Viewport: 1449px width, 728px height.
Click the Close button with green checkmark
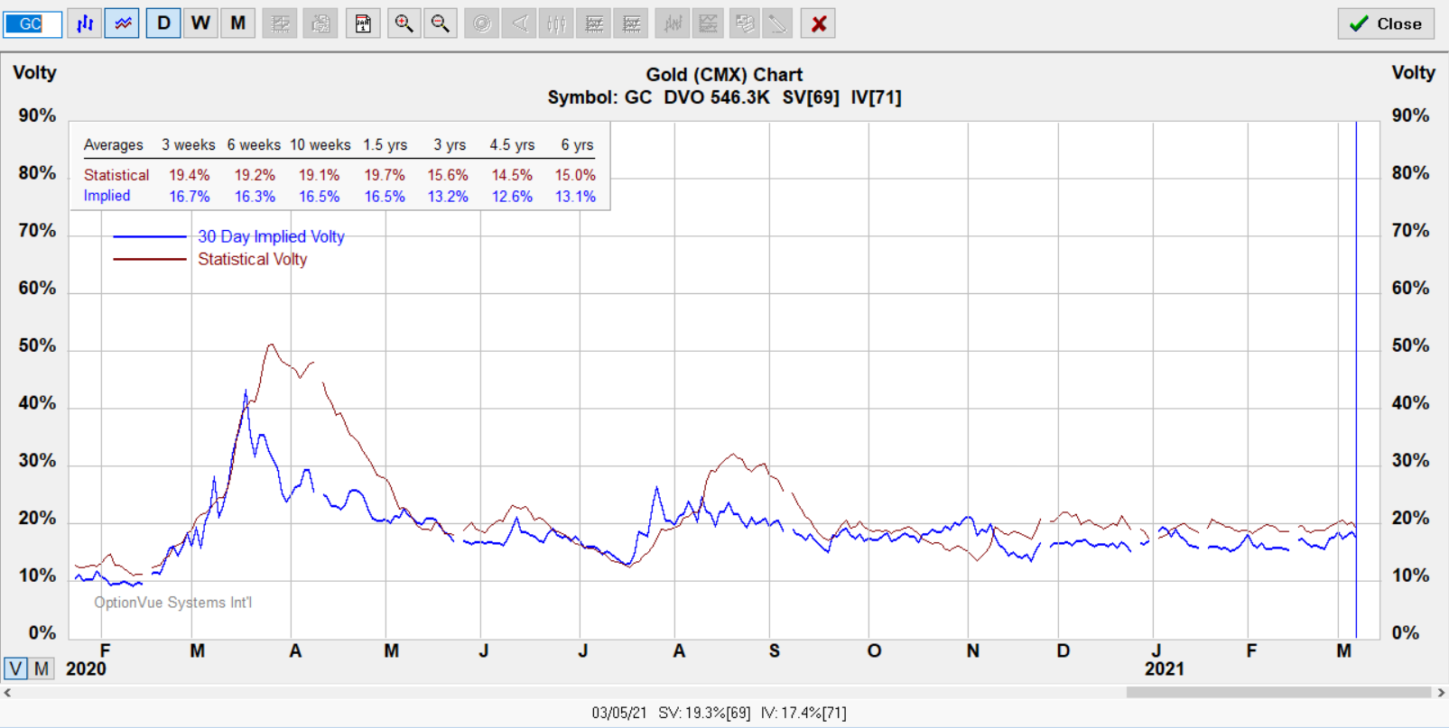coord(1386,24)
